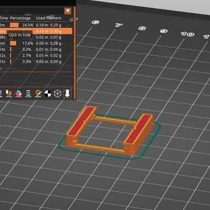Hide the feature row showing 3.3%
Screen dimensions: 210x210
pyautogui.click(x=36, y=61)
